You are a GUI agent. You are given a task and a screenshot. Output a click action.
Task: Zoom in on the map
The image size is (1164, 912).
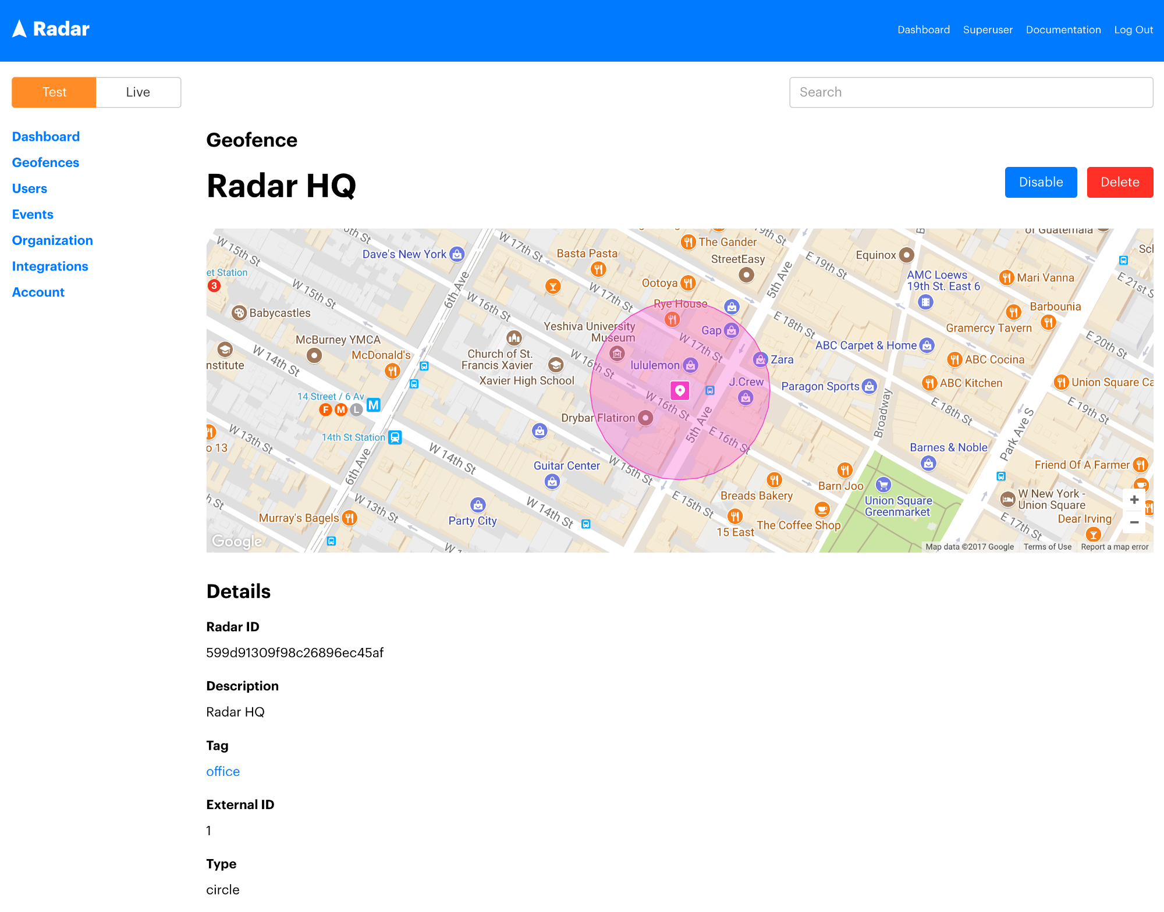pyautogui.click(x=1134, y=500)
